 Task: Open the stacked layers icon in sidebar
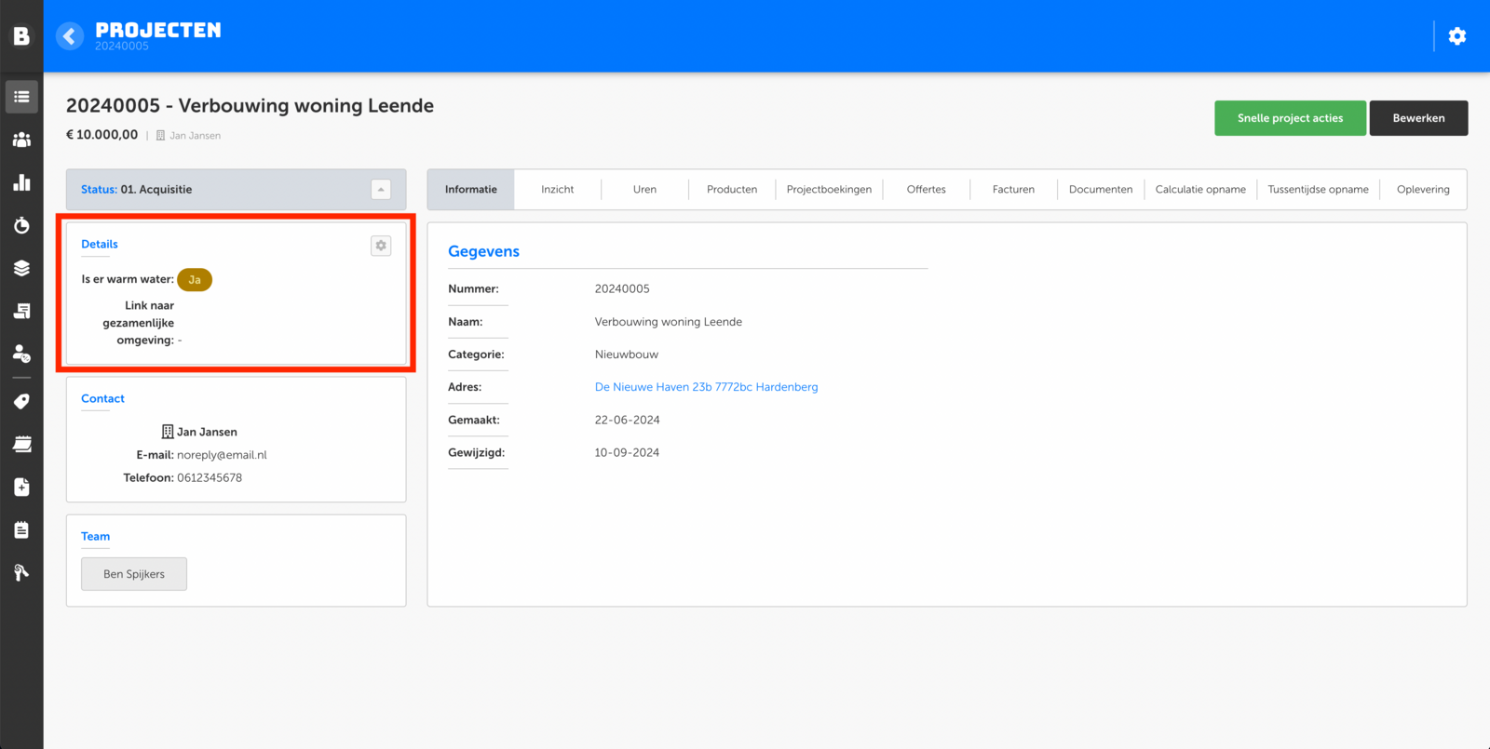pos(21,268)
